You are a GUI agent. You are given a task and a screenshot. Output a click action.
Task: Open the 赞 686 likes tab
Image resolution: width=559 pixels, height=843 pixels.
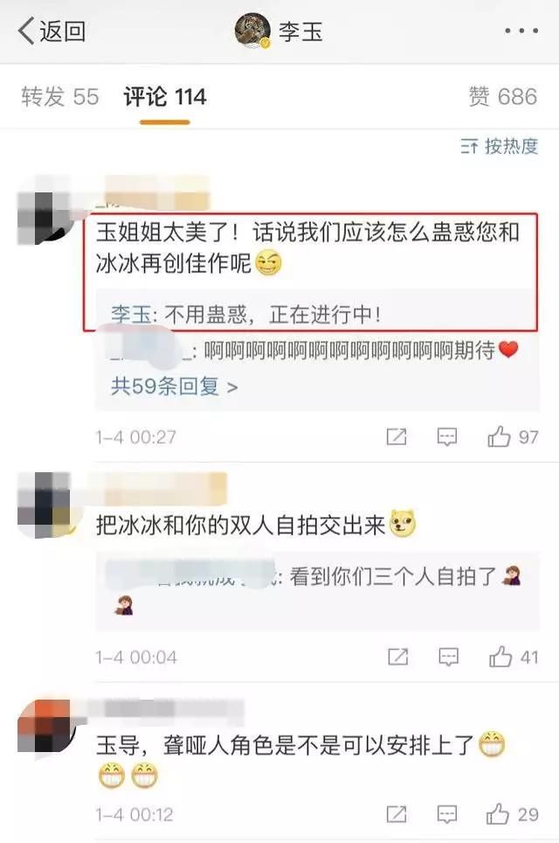pyautogui.click(x=502, y=97)
